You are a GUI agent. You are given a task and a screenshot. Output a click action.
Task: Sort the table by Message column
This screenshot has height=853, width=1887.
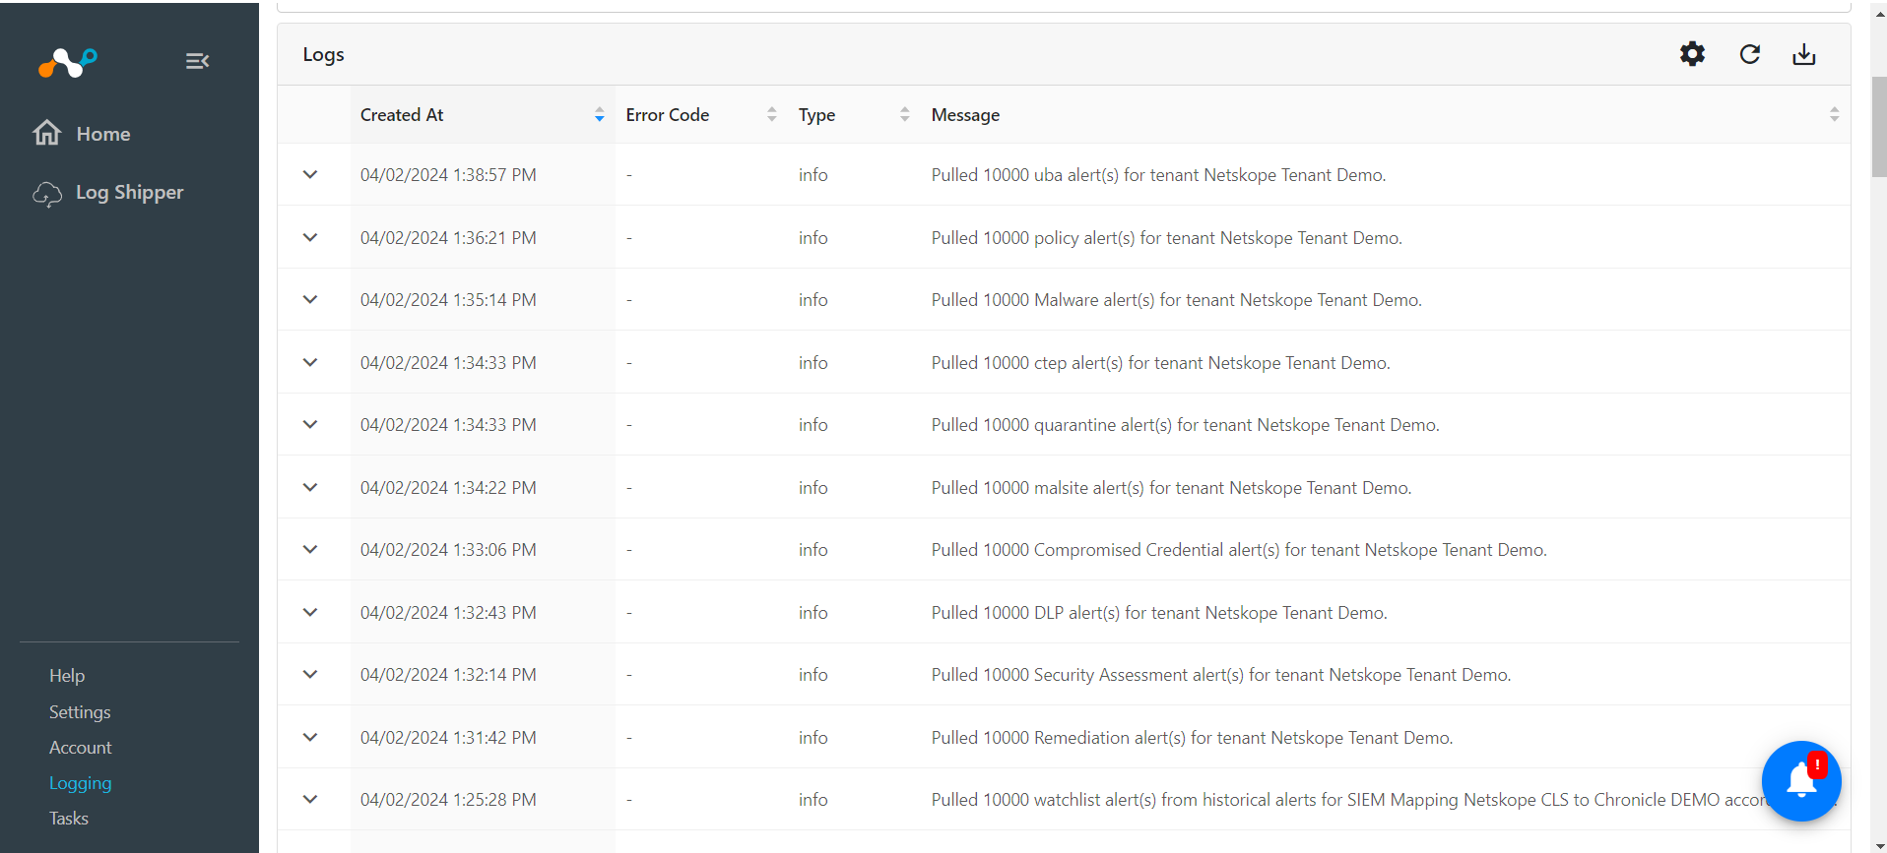[1834, 115]
